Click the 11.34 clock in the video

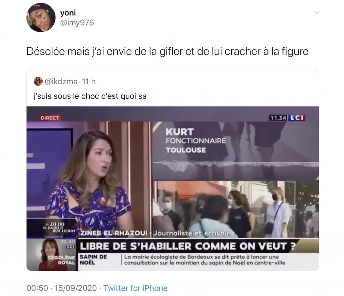pyautogui.click(x=278, y=118)
